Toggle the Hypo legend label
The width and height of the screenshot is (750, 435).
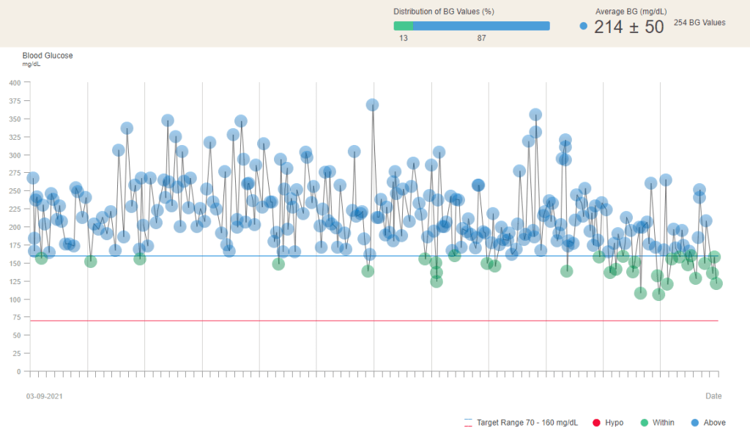click(615, 423)
